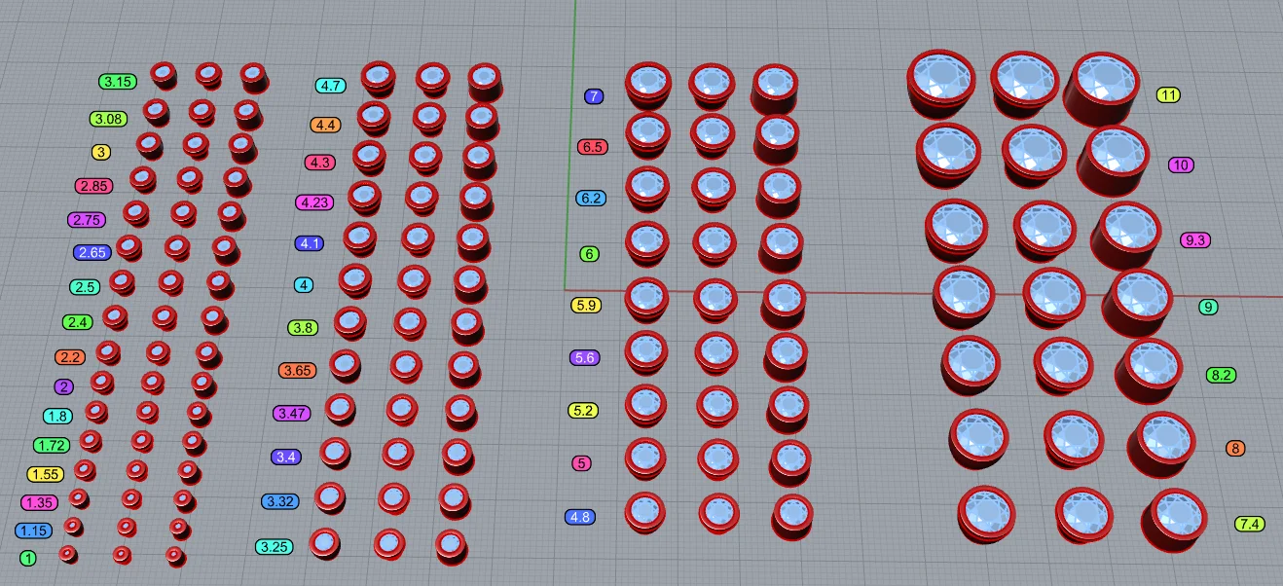The width and height of the screenshot is (1283, 586).
Task: Click the 3.08 size tag
Action: [x=108, y=119]
